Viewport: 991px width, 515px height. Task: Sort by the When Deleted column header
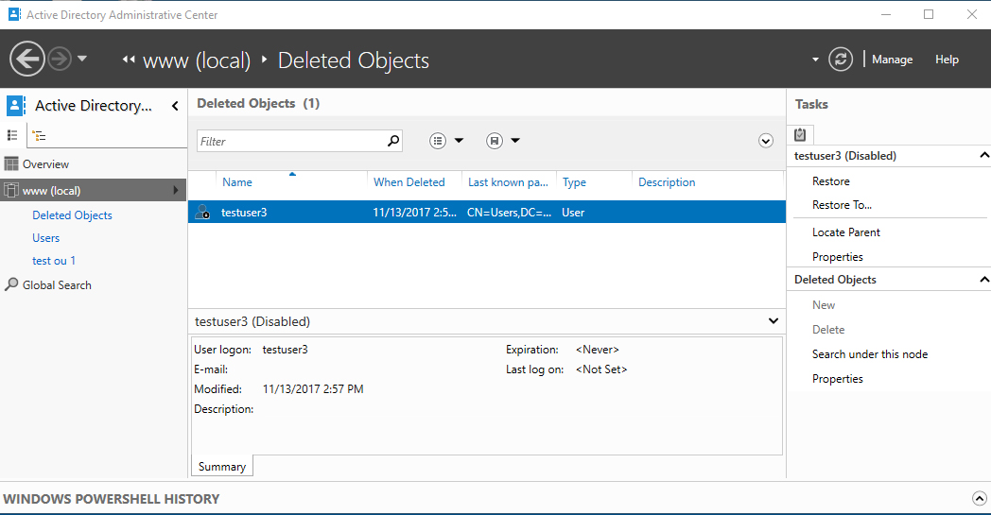[x=409, y=182]
